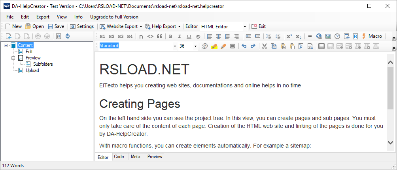
Task: Expand the top formatting toolbar overflow
Action: [394, 39]
